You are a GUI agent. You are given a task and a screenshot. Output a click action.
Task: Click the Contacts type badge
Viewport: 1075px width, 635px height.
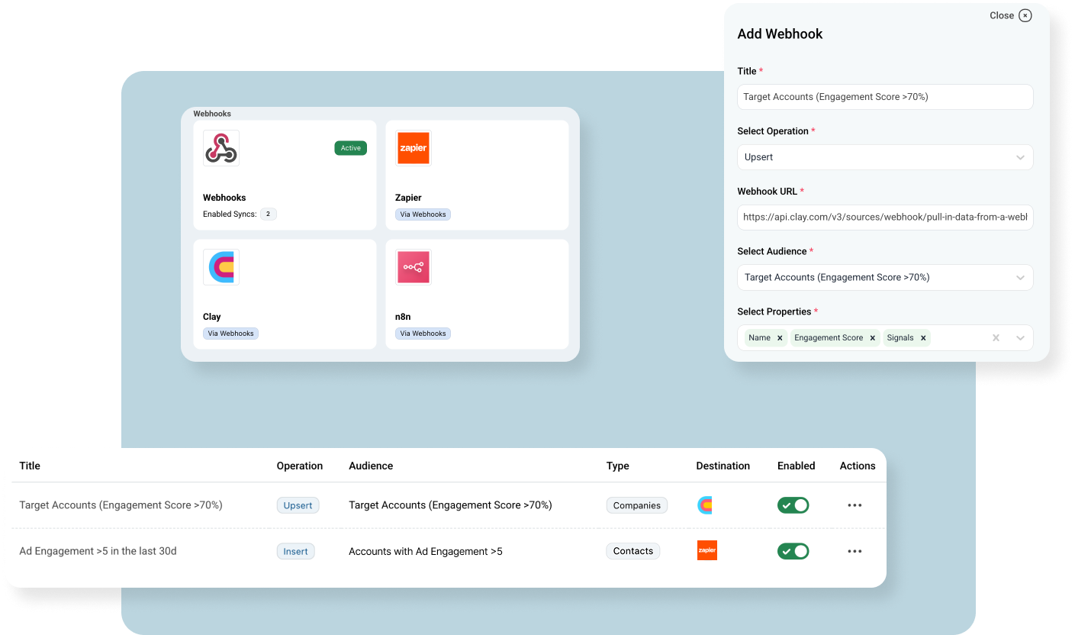click(633, 551)
